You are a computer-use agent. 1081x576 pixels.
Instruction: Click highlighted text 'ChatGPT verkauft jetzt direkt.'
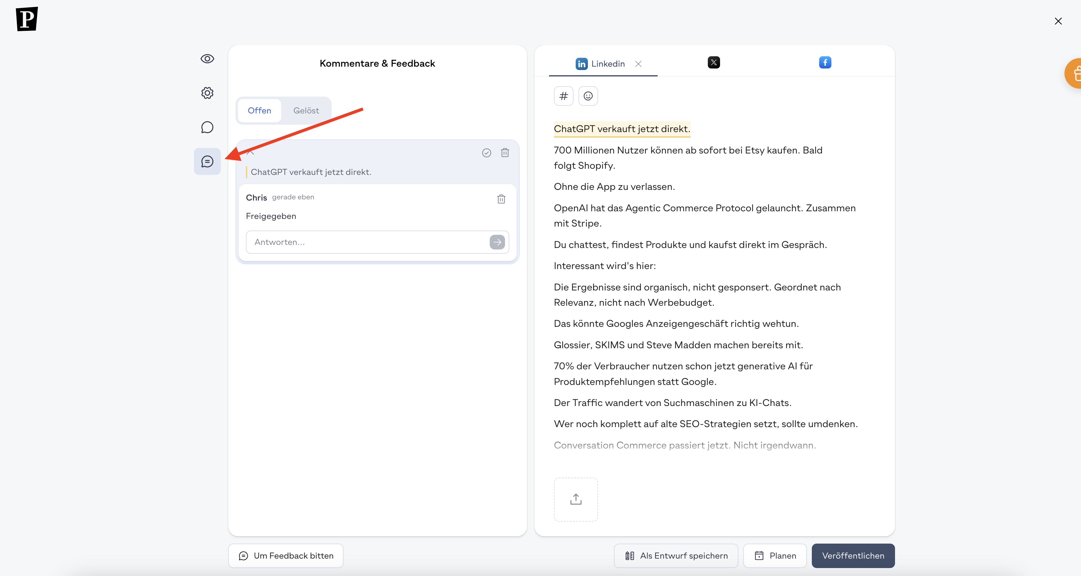pyautogui.click(x=622, y=129)
